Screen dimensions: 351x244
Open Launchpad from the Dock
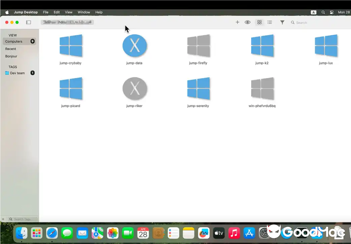coord(37,233)
